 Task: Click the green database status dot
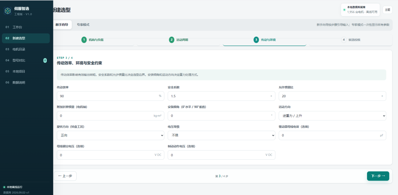pyautogui.click(x=345, y=10)
